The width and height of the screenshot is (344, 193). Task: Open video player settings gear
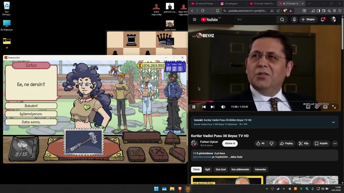click(317, 107)
